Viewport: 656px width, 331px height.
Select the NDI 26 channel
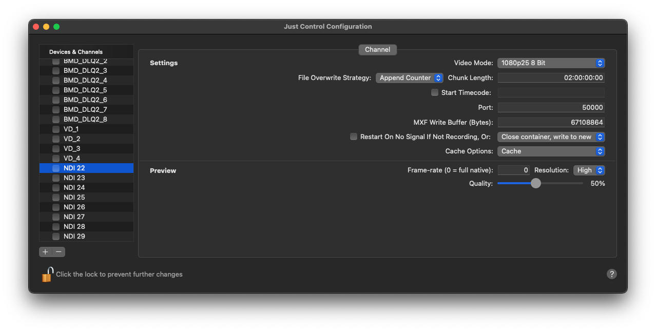pyautogui.click(x=86, y=207)
